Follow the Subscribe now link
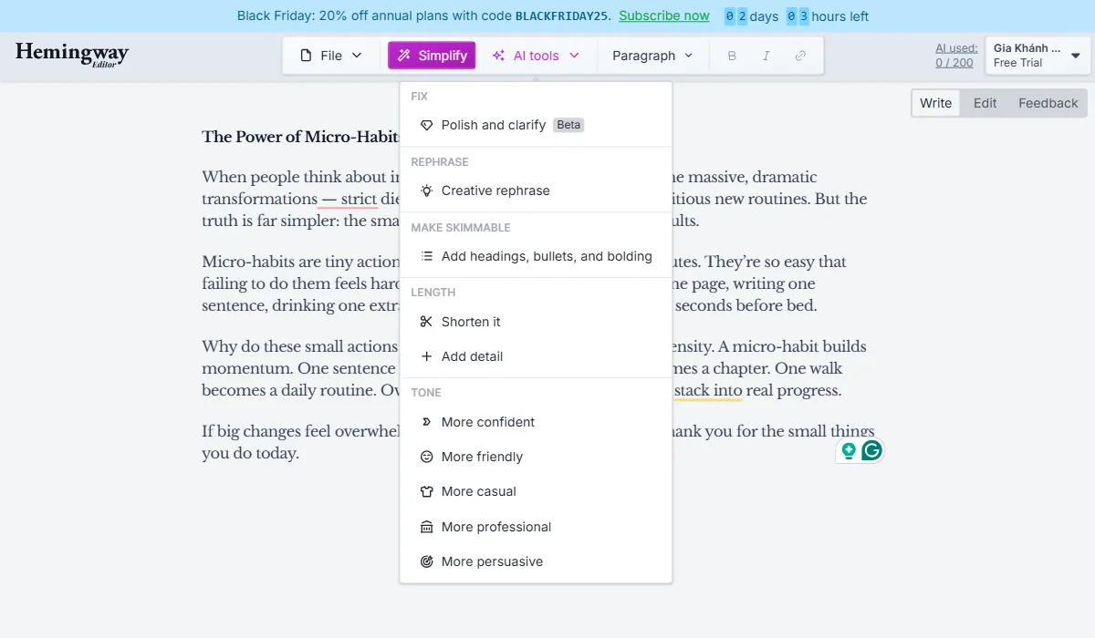The image size is (1095, 638). pyautogui.click(x=663, y=15)
